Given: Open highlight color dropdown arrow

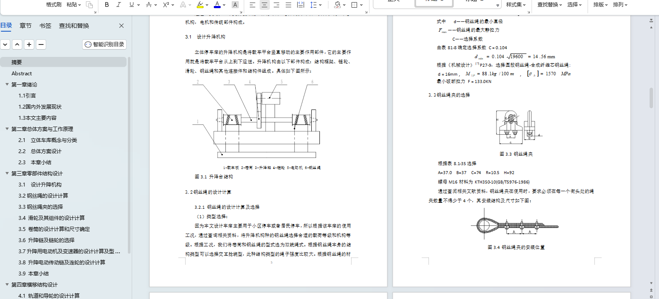Looking at the screenshot, I should (207, 5).
